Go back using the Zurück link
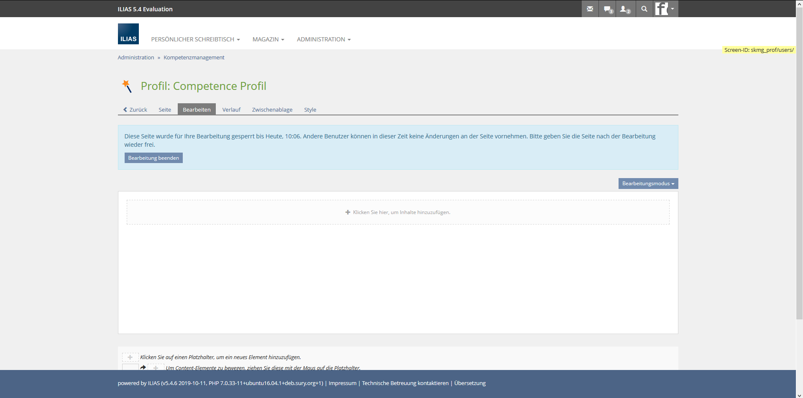The width and height of the screenshot is (803, 398). [135, 110]
